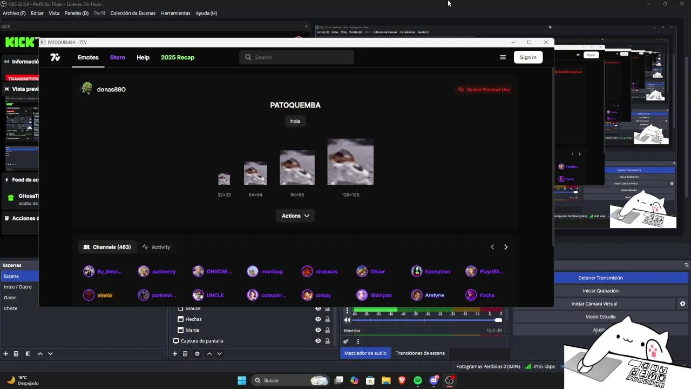Move selected scene down
This screenshot has width=691, height=389.
click(50, 354)
